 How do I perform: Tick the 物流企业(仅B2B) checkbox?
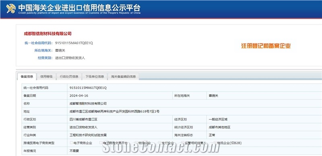[x=215, y=143]
